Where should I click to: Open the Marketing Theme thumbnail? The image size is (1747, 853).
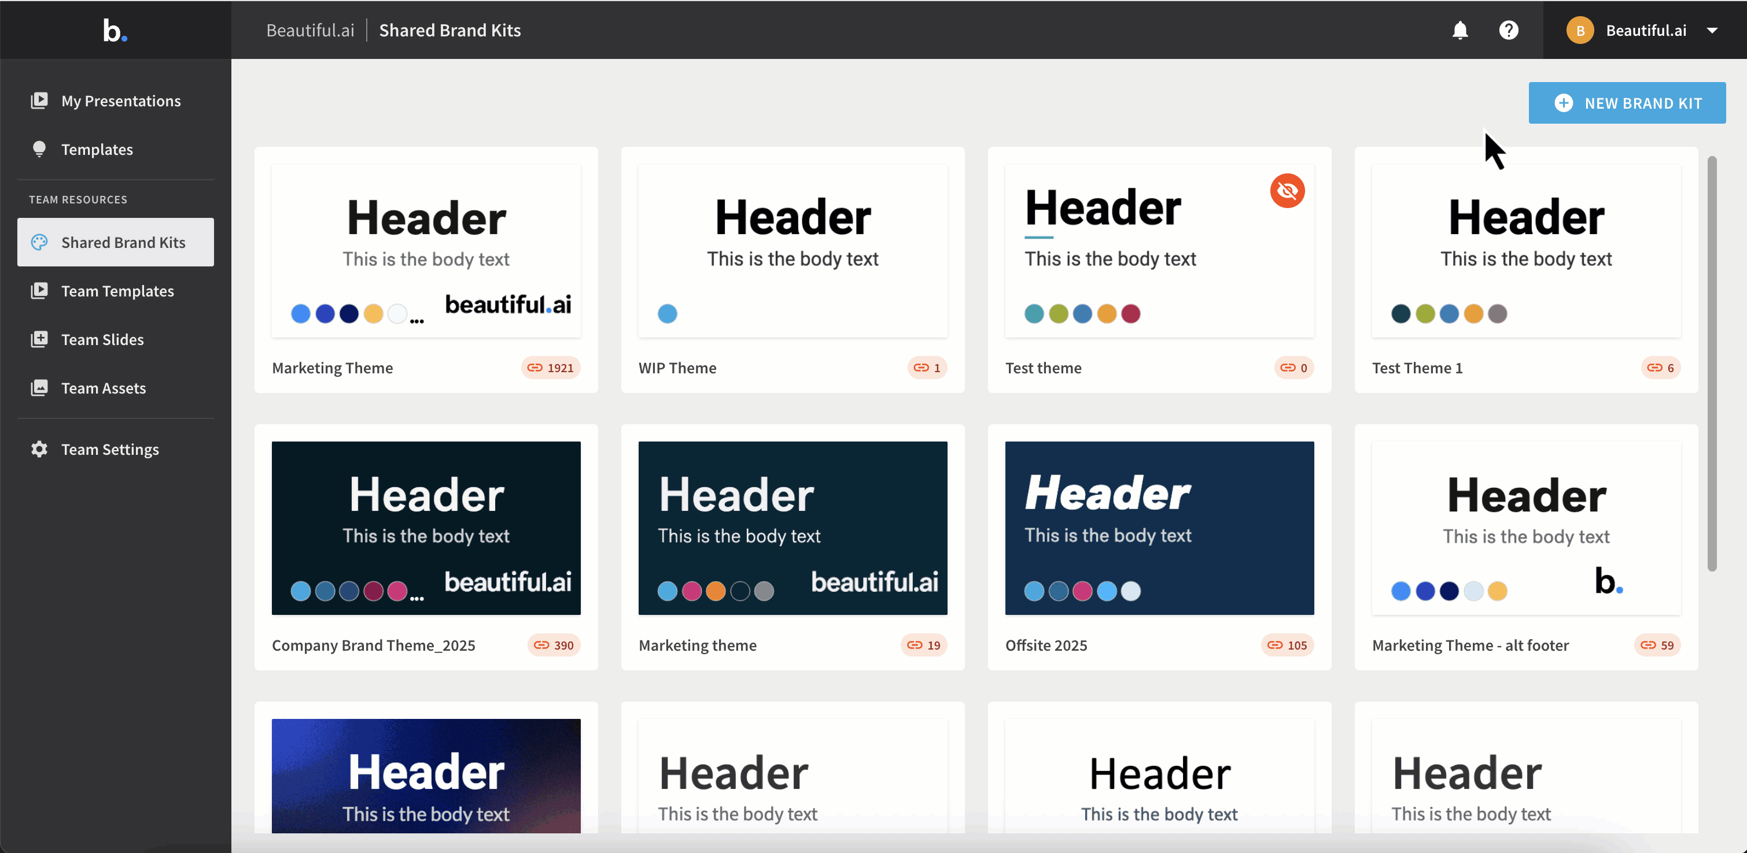[426, 251]
